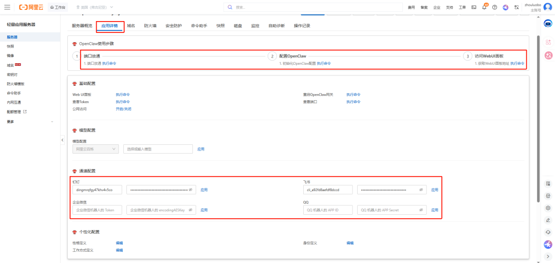The width and height of the screenshot is (555, 263).
Task: Open the 磁盘 tab
Action: click(x=238, y=26)
